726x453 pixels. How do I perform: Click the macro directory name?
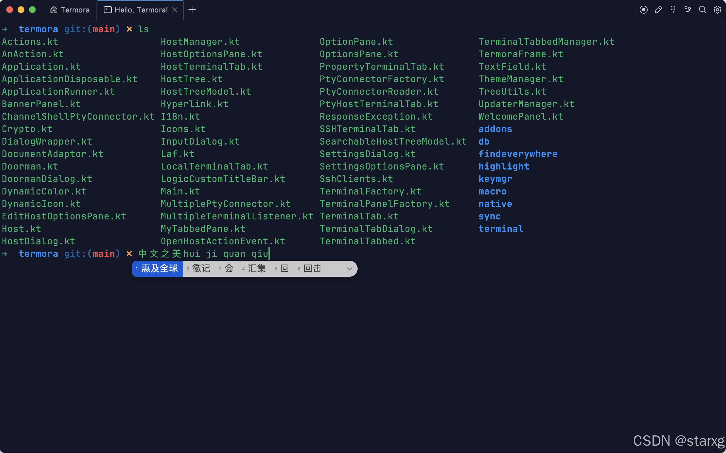click(493, 191)
